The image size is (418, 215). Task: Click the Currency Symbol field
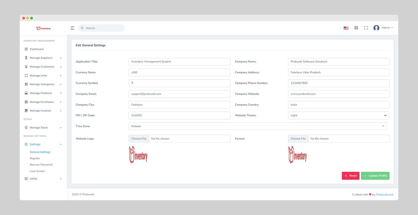179,83
